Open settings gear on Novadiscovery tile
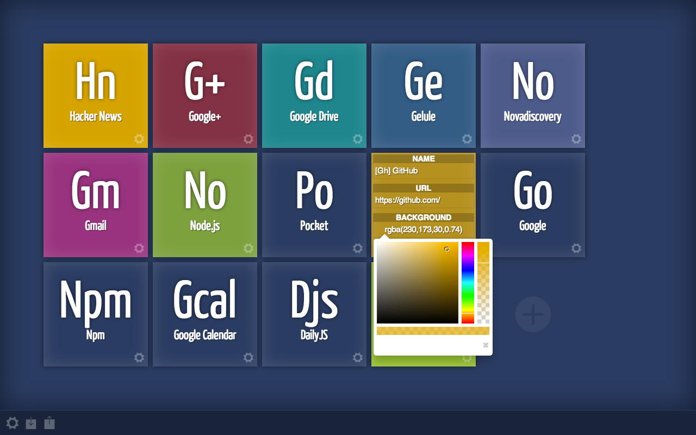 pos(576,139)
